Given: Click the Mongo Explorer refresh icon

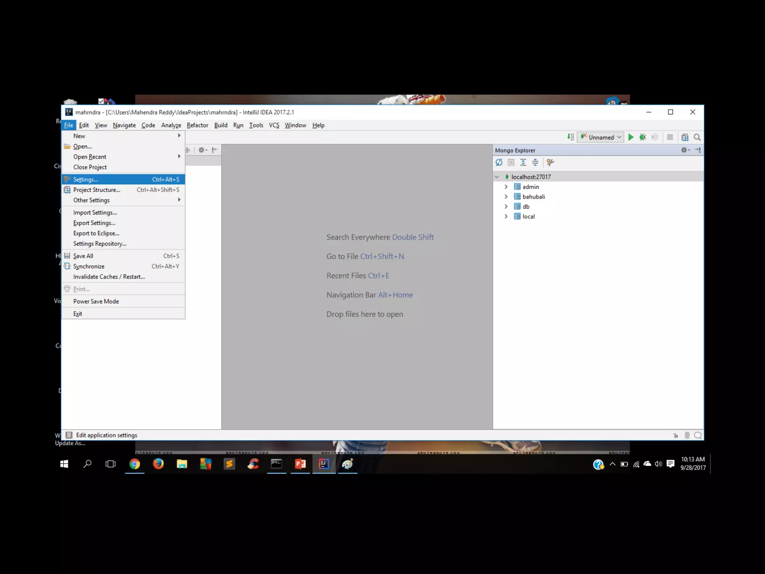Looking at the screenshot, I should coord(499,162).
